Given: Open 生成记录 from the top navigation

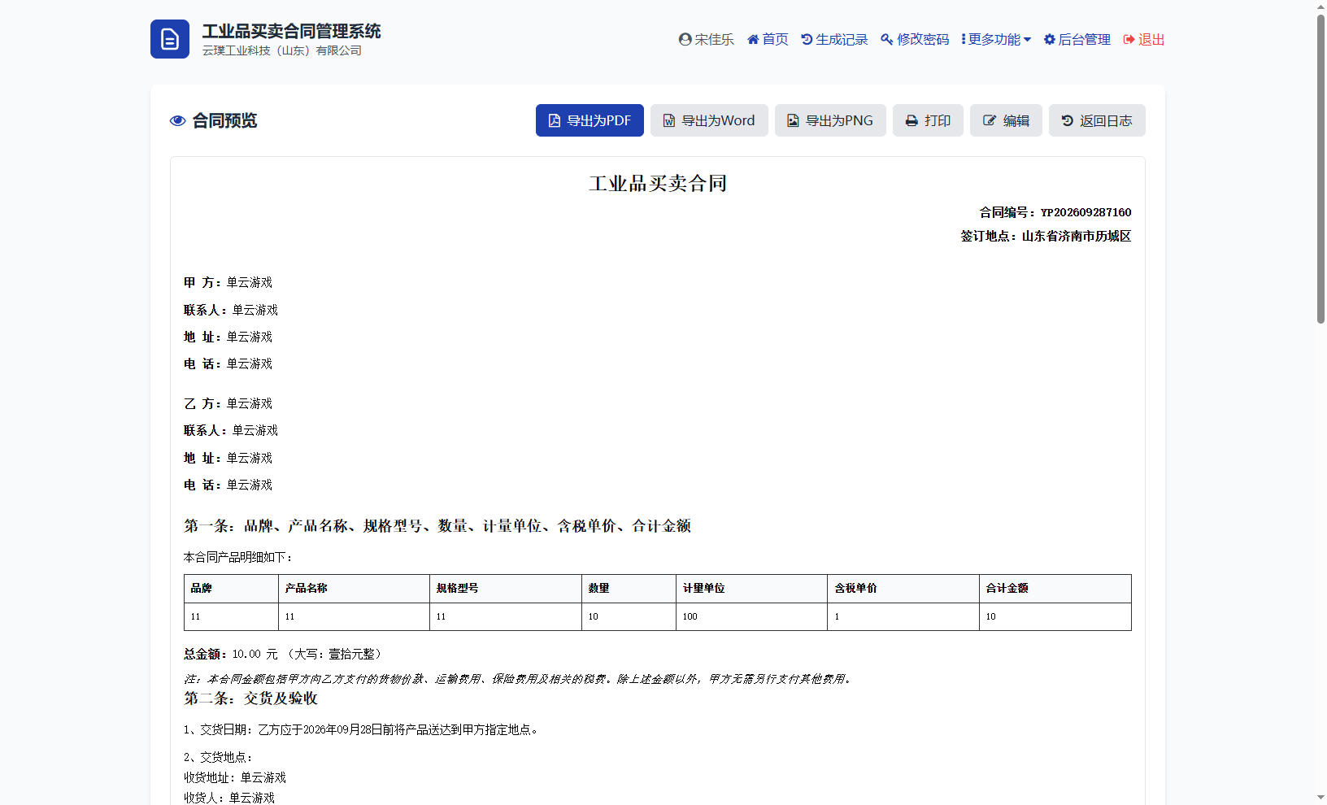Looking at the screenshot, I should pos(834,39).
